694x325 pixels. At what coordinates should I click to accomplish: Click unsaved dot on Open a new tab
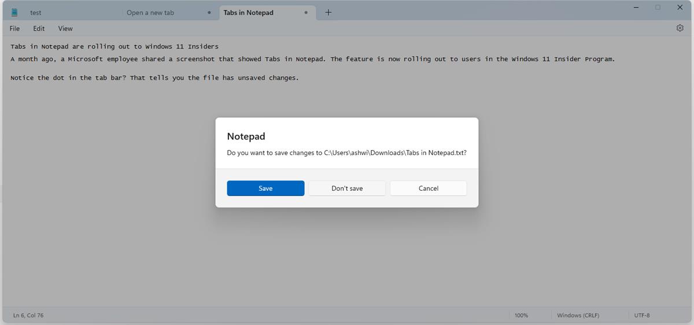click(x=209, y=12)
